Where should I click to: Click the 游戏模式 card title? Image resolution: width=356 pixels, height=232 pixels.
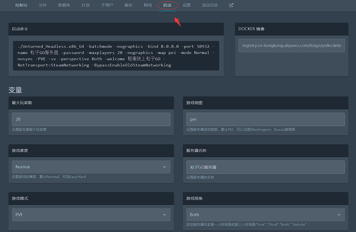pyautogui.click(x=20, y=198)
